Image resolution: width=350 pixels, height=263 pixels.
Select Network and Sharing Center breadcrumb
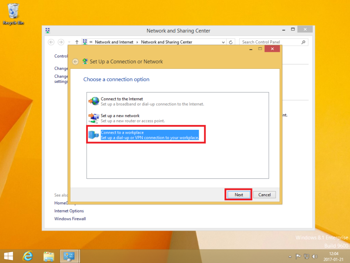(x=166, y=42)
